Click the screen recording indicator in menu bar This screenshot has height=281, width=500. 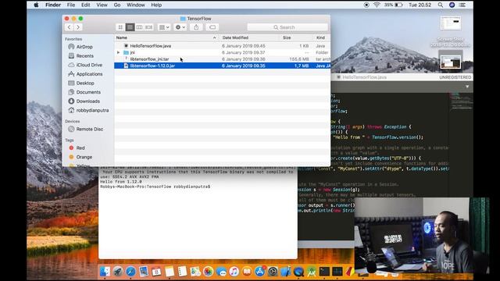366,5
